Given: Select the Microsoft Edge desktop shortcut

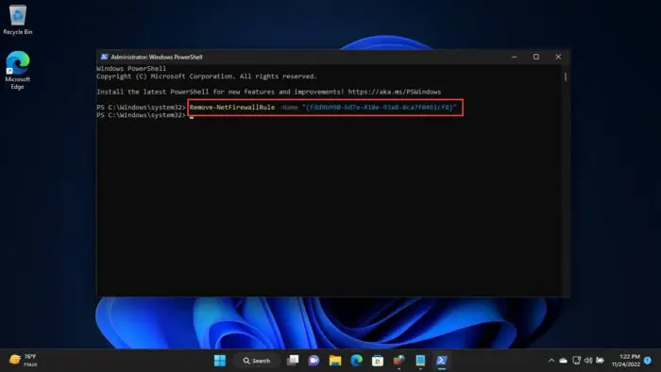Looking at the screenshot, I should (x=17, y=71).
